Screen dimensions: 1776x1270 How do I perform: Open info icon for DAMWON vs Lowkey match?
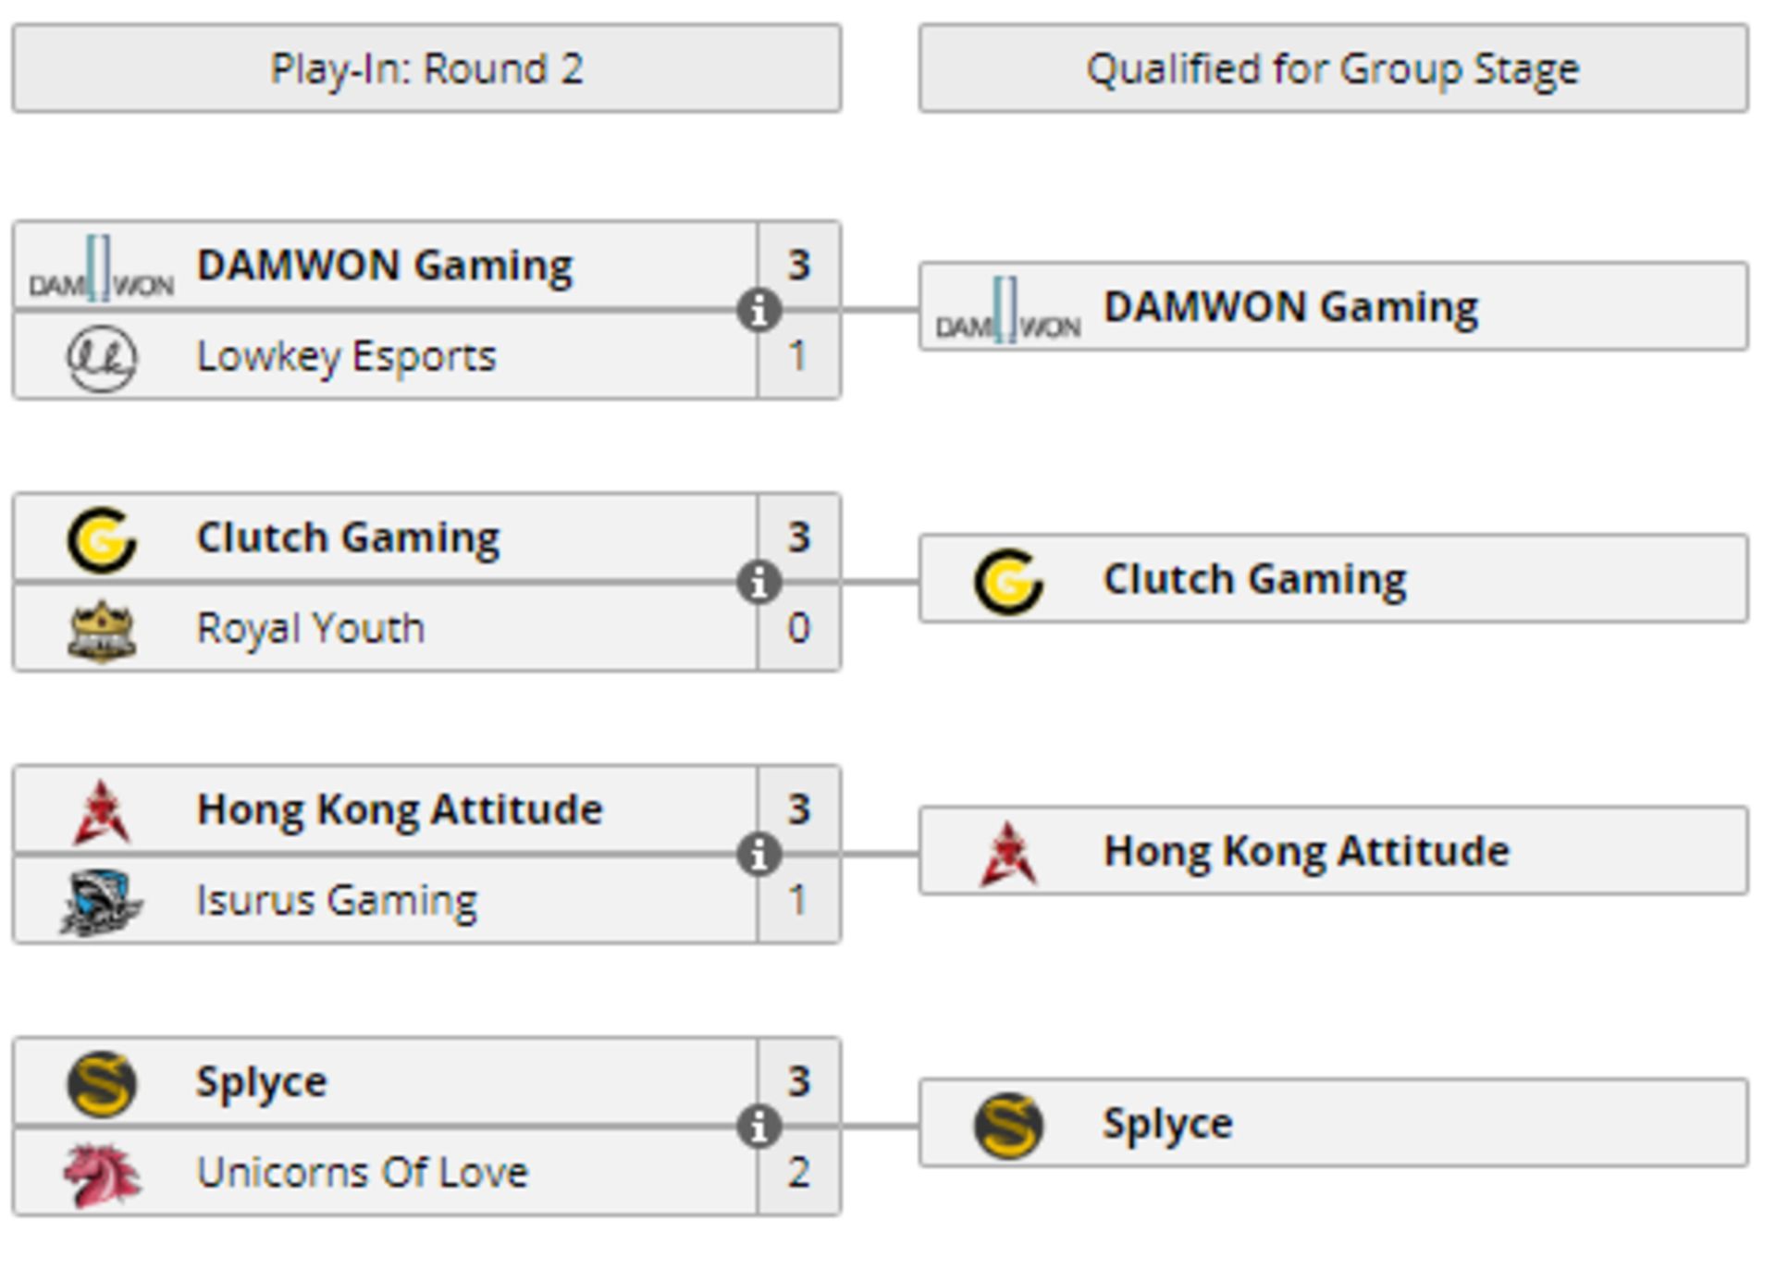pyautogui.click(x=758, y=310)
